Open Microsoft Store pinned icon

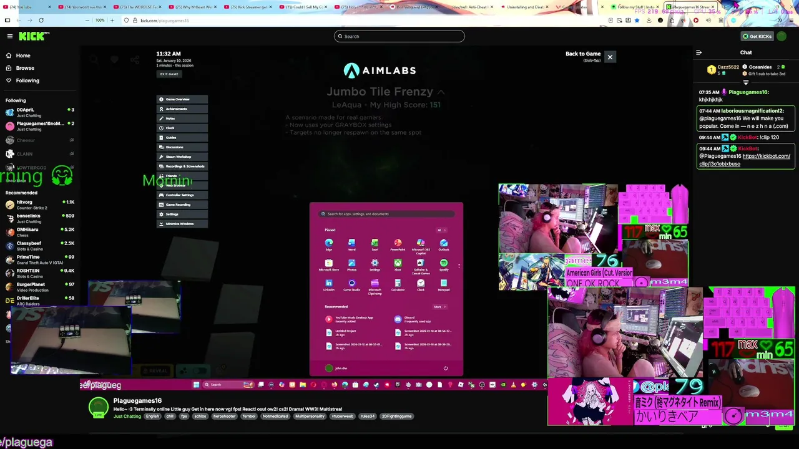(x=329, y=265)
